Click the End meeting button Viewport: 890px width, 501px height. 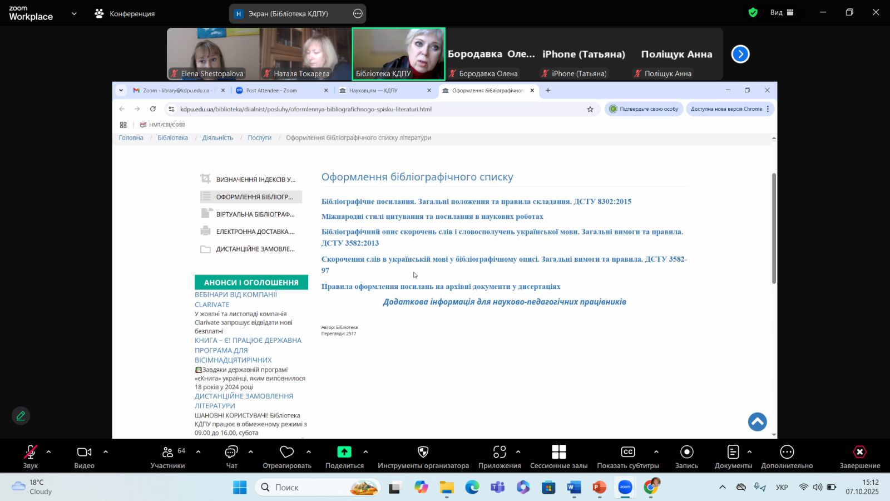[x=859, y=452]
